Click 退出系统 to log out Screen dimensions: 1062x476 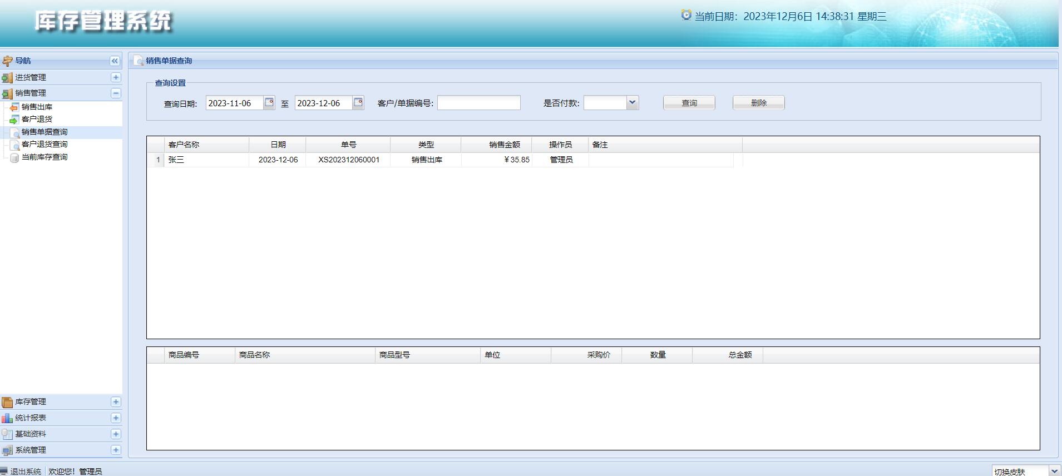[26, 472]
